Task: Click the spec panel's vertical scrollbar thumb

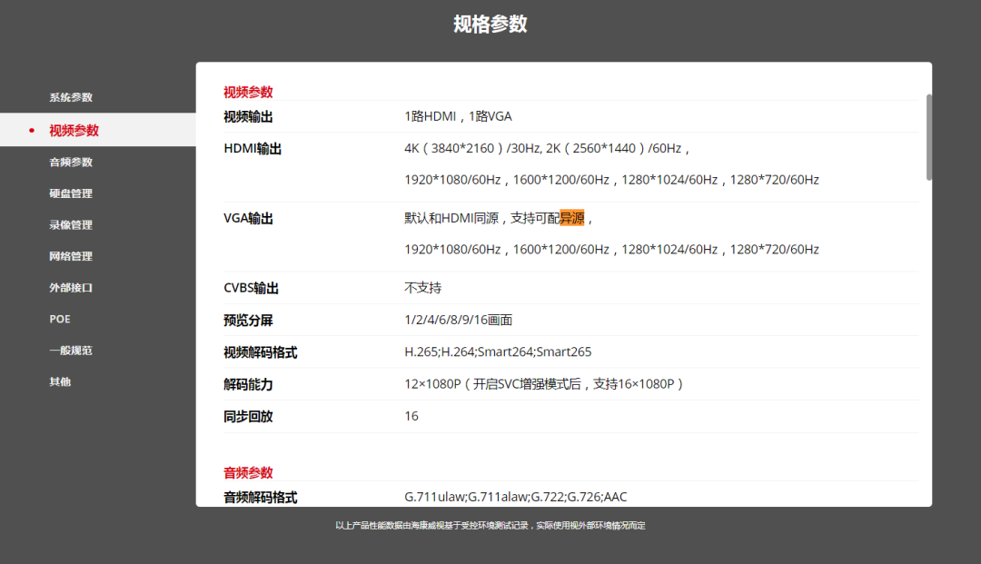Action: click(x=928, y=136)
